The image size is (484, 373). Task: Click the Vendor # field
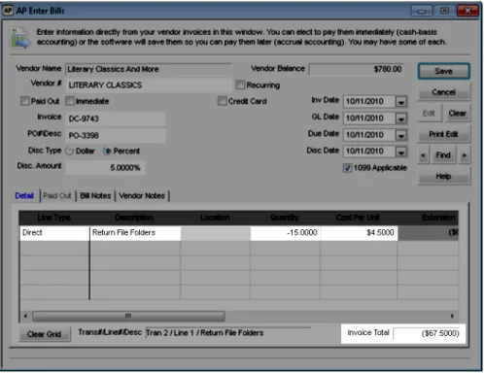(x=149, y=85)
